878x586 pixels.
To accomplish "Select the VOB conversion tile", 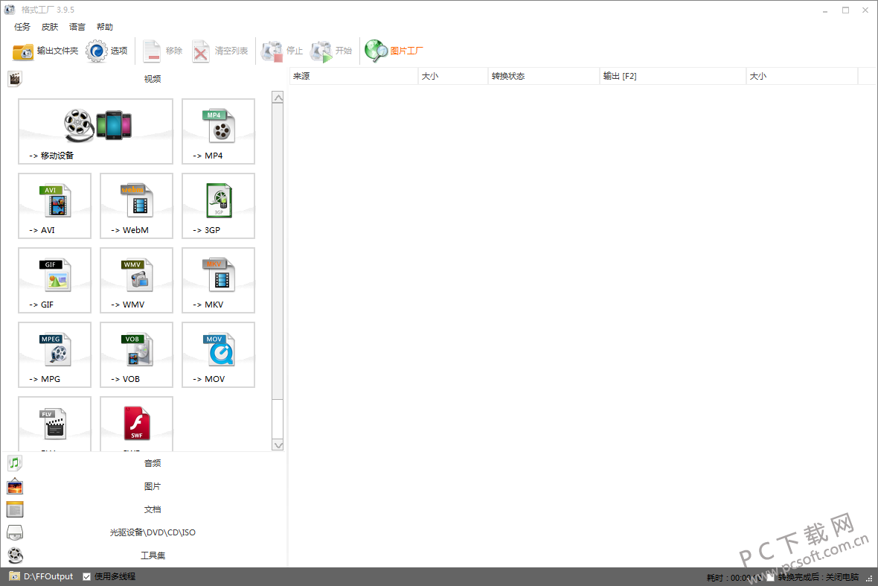I will pyautogui.click(x=137, y=355).
